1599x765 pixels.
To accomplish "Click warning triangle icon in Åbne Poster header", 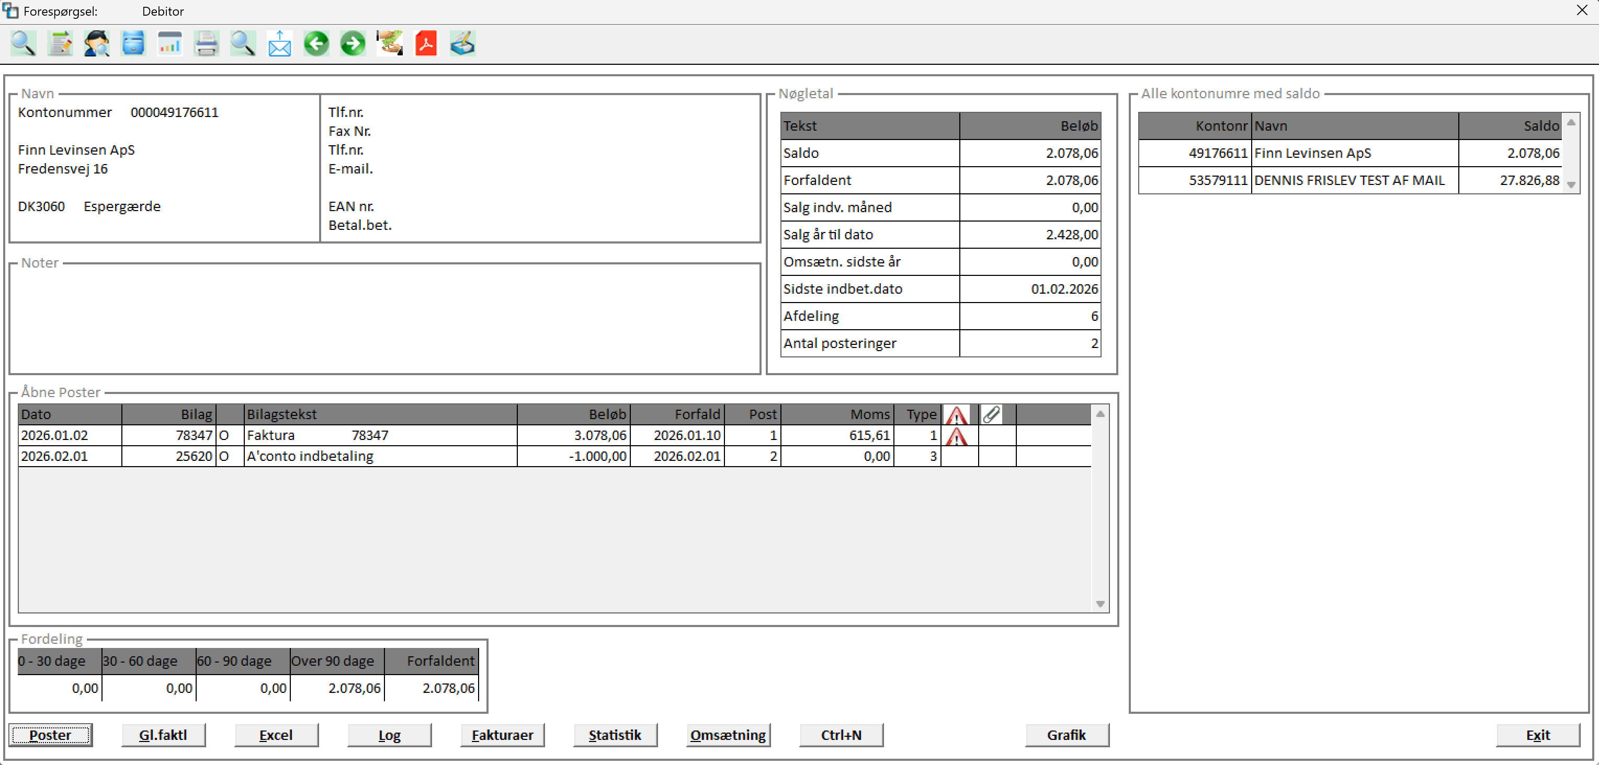I will click(x=957, y=414).
